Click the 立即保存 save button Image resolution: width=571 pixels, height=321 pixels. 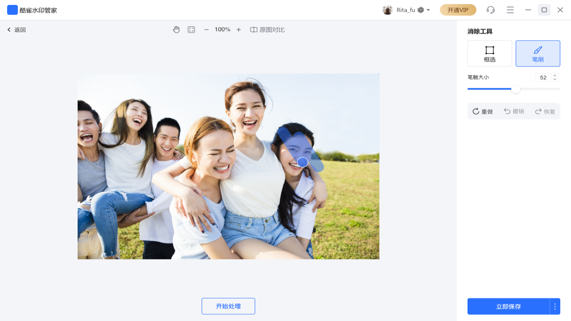[x=509, y=306]
